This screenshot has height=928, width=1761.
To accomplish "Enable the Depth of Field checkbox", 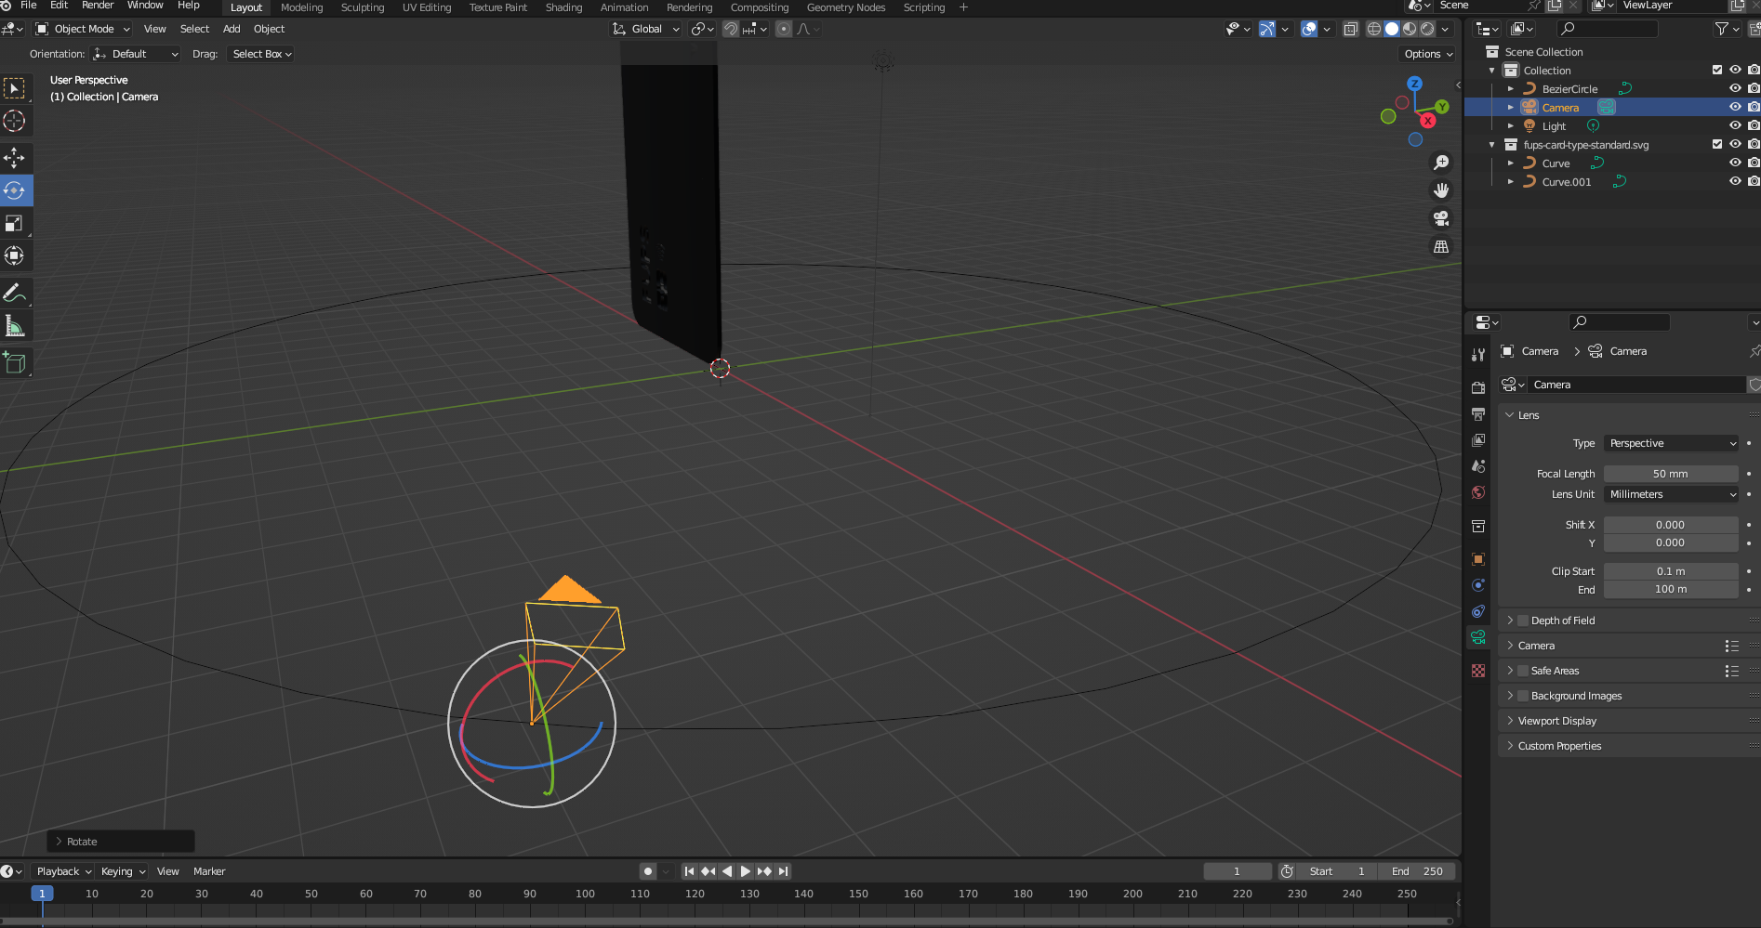I will 1523,621.
